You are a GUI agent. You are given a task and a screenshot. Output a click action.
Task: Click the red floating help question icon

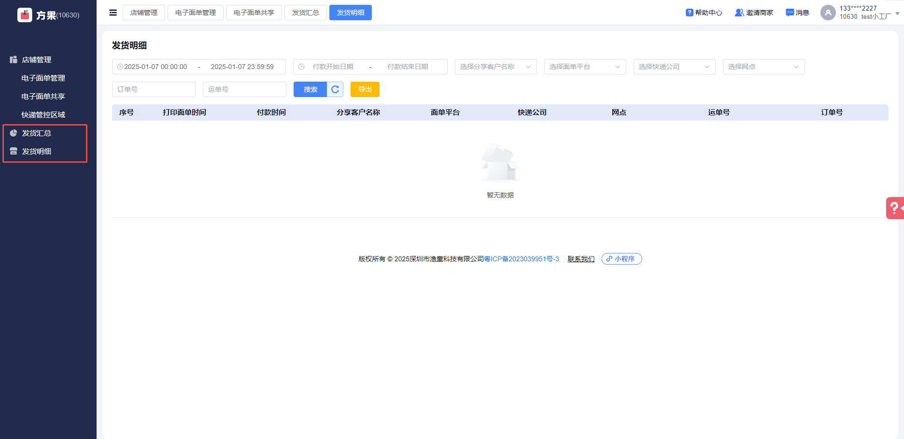coord(895,208)
